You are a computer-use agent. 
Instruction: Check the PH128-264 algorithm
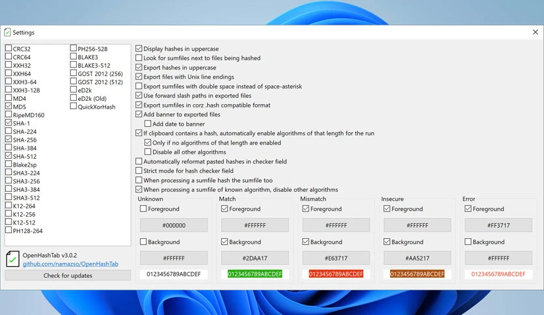8,230
